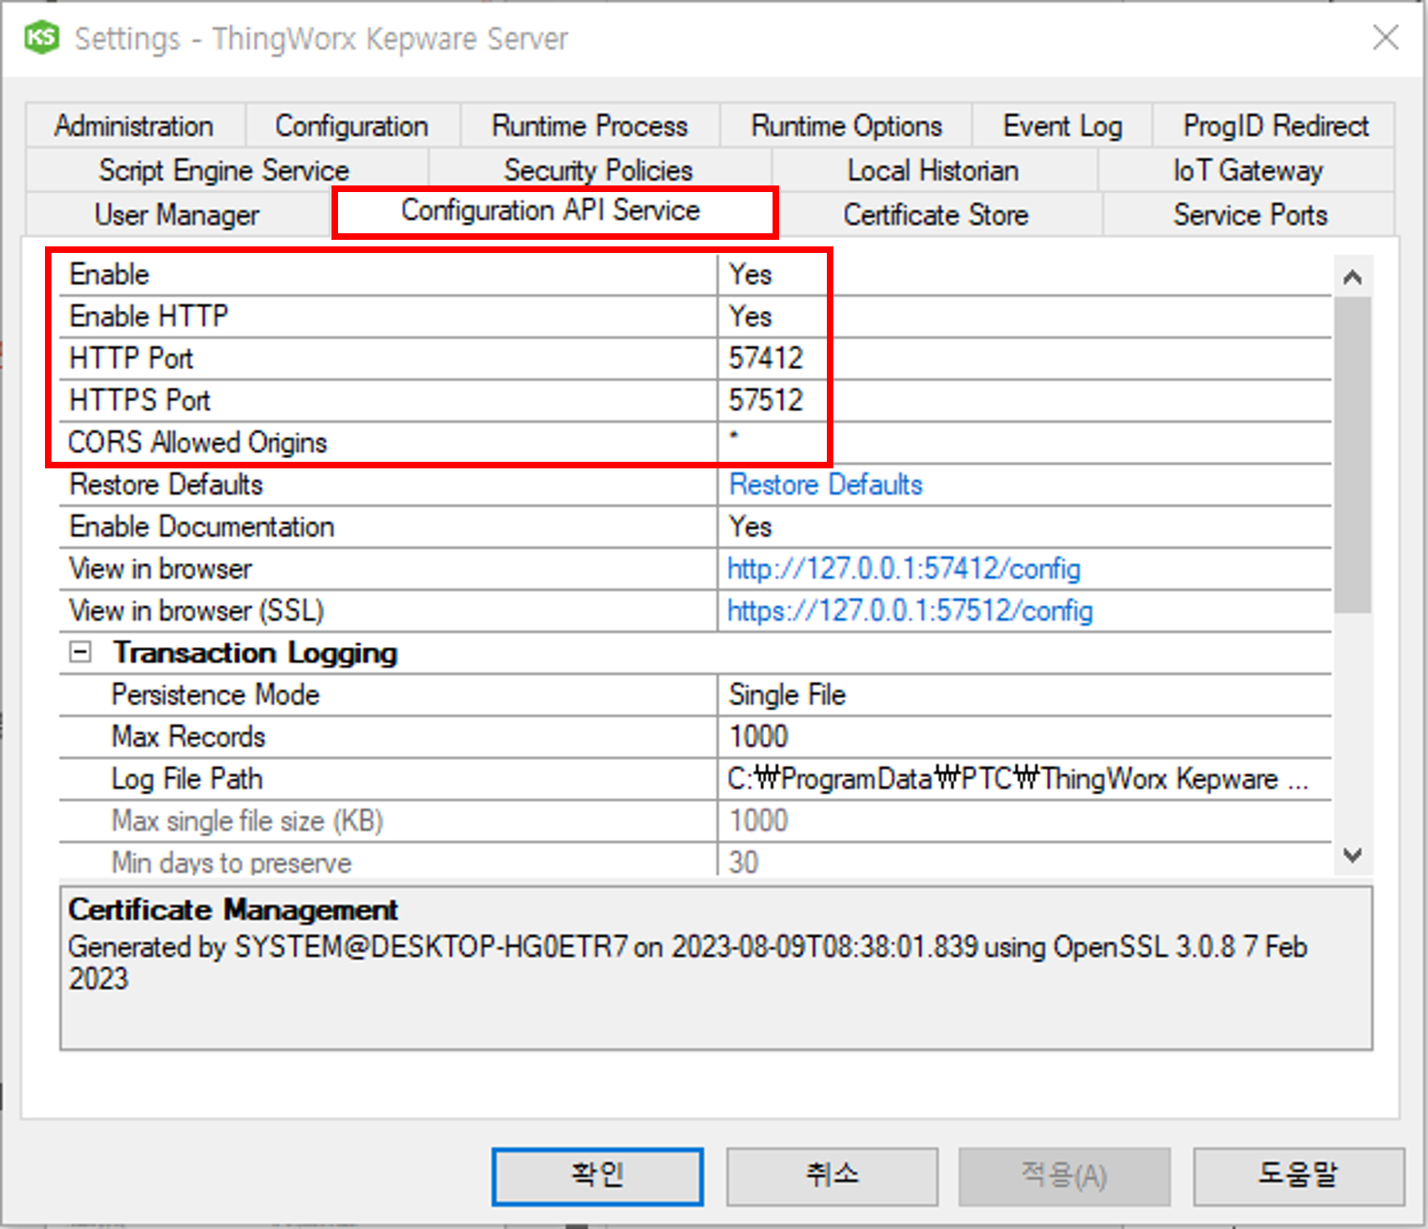Click the Certificate Management description text

[687, 963]
